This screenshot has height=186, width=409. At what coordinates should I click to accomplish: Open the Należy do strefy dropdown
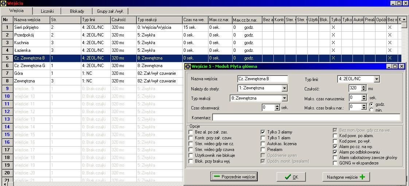pos(285,88)
